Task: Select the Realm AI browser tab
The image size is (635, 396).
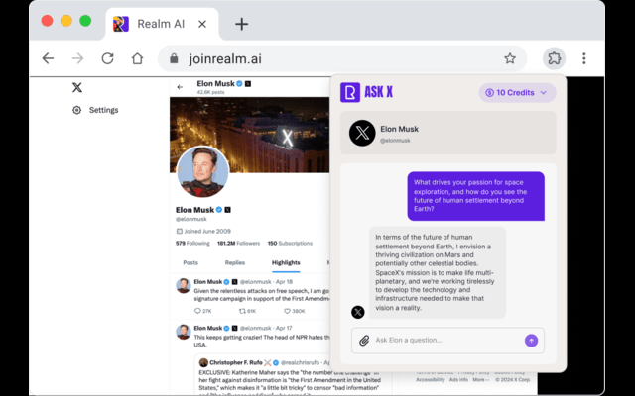Action: pyautogui.click(x=162, y=24)
